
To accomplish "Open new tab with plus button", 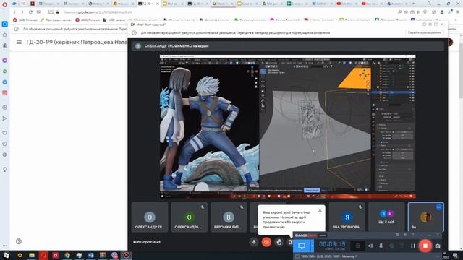I will point(413,4).
